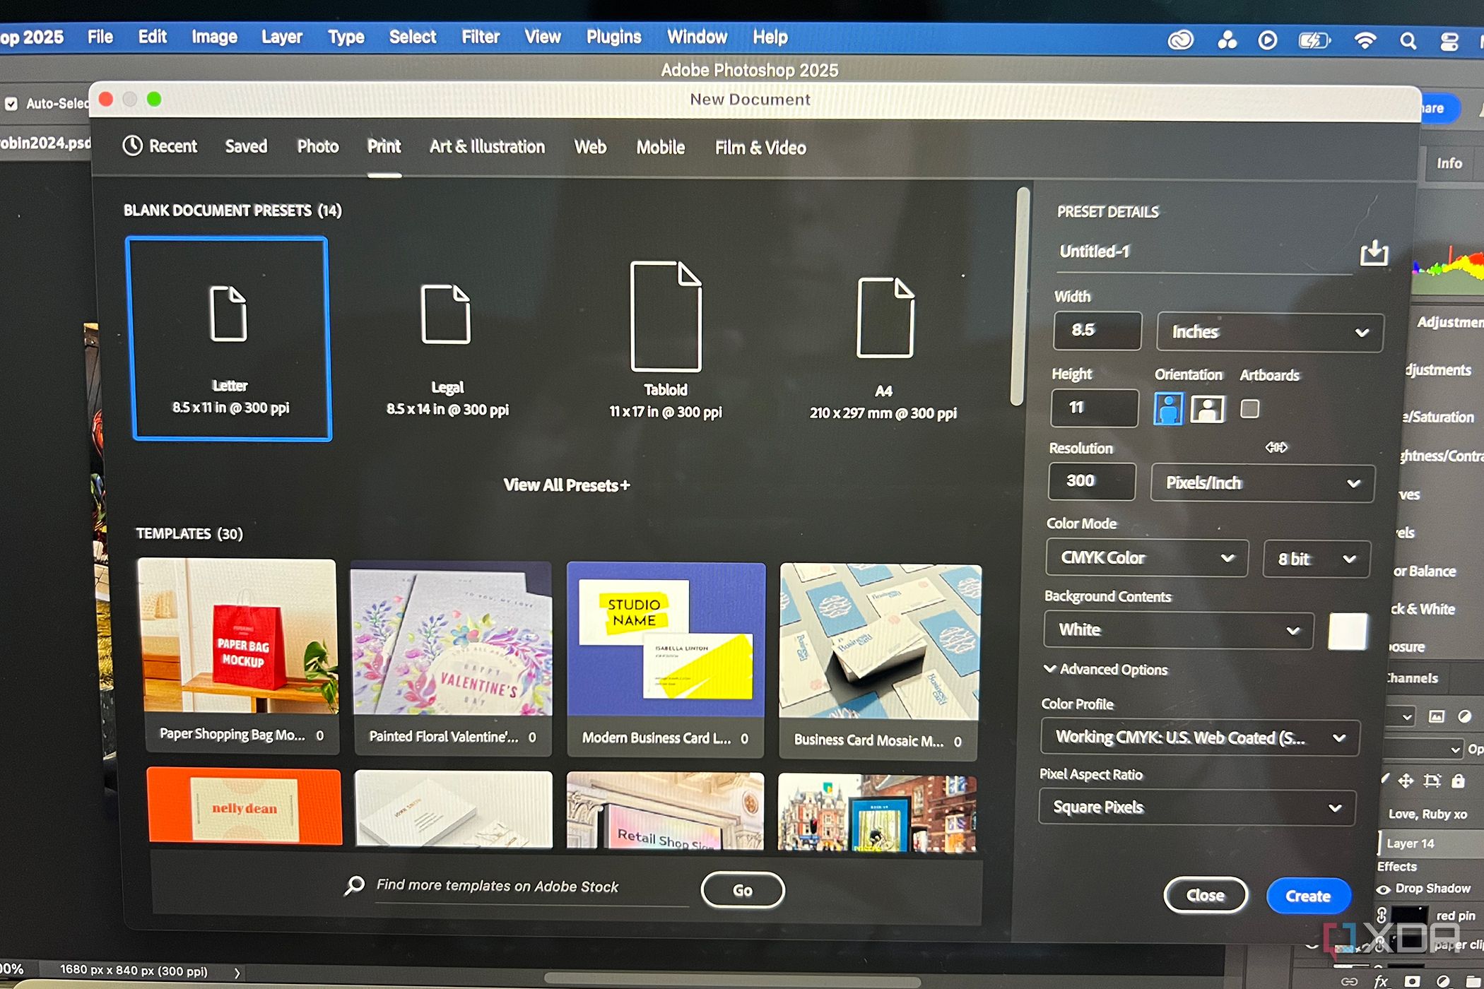Viewport: 1484px width, 989px height.
Task: Open the Creative Cloud menu bar icon
Action: tap(1180, 40)
